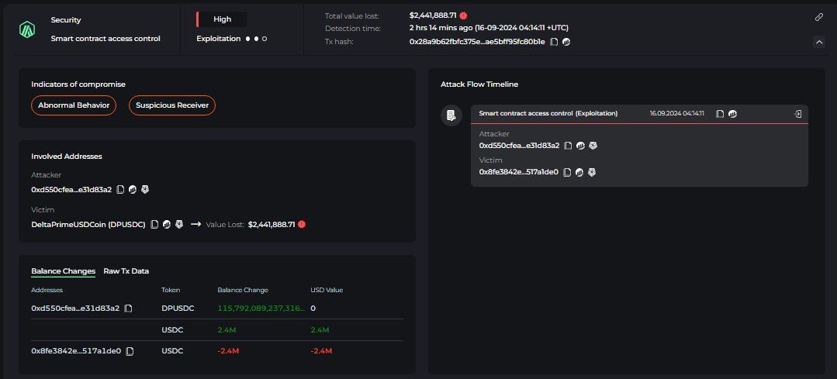Click the Suspicious Receiver indicator tag
Screen dimensions: 837x379
point(172,105)
